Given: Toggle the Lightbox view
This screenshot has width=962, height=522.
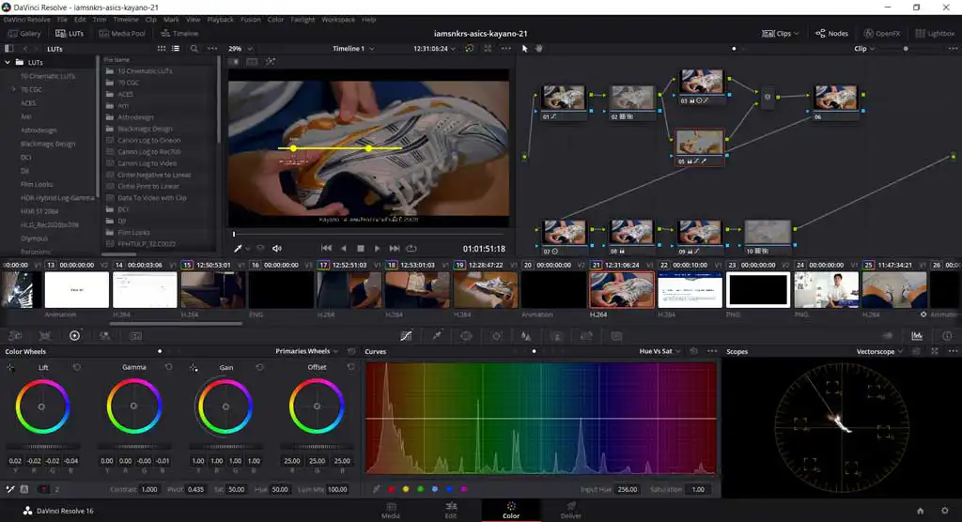Looking at the screenshot, I should point(935,33).
